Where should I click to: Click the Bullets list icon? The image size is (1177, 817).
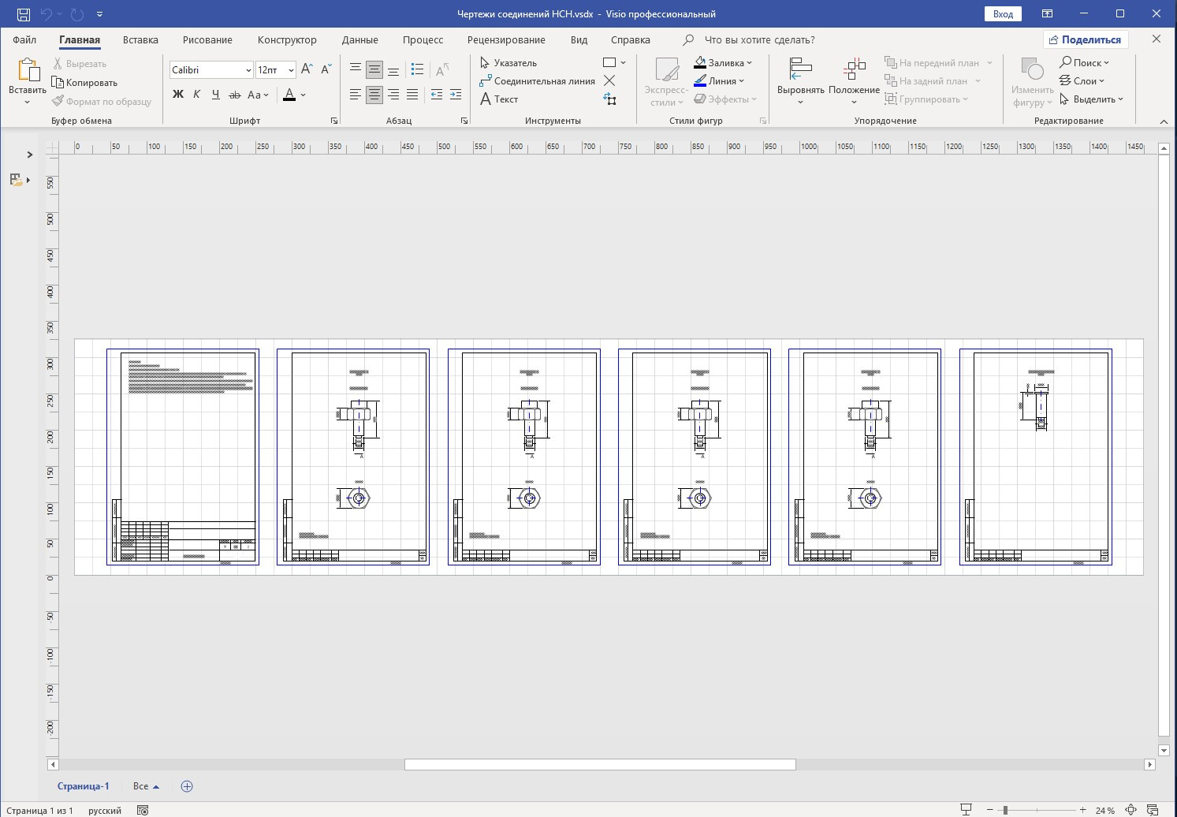tap(417, 69)
